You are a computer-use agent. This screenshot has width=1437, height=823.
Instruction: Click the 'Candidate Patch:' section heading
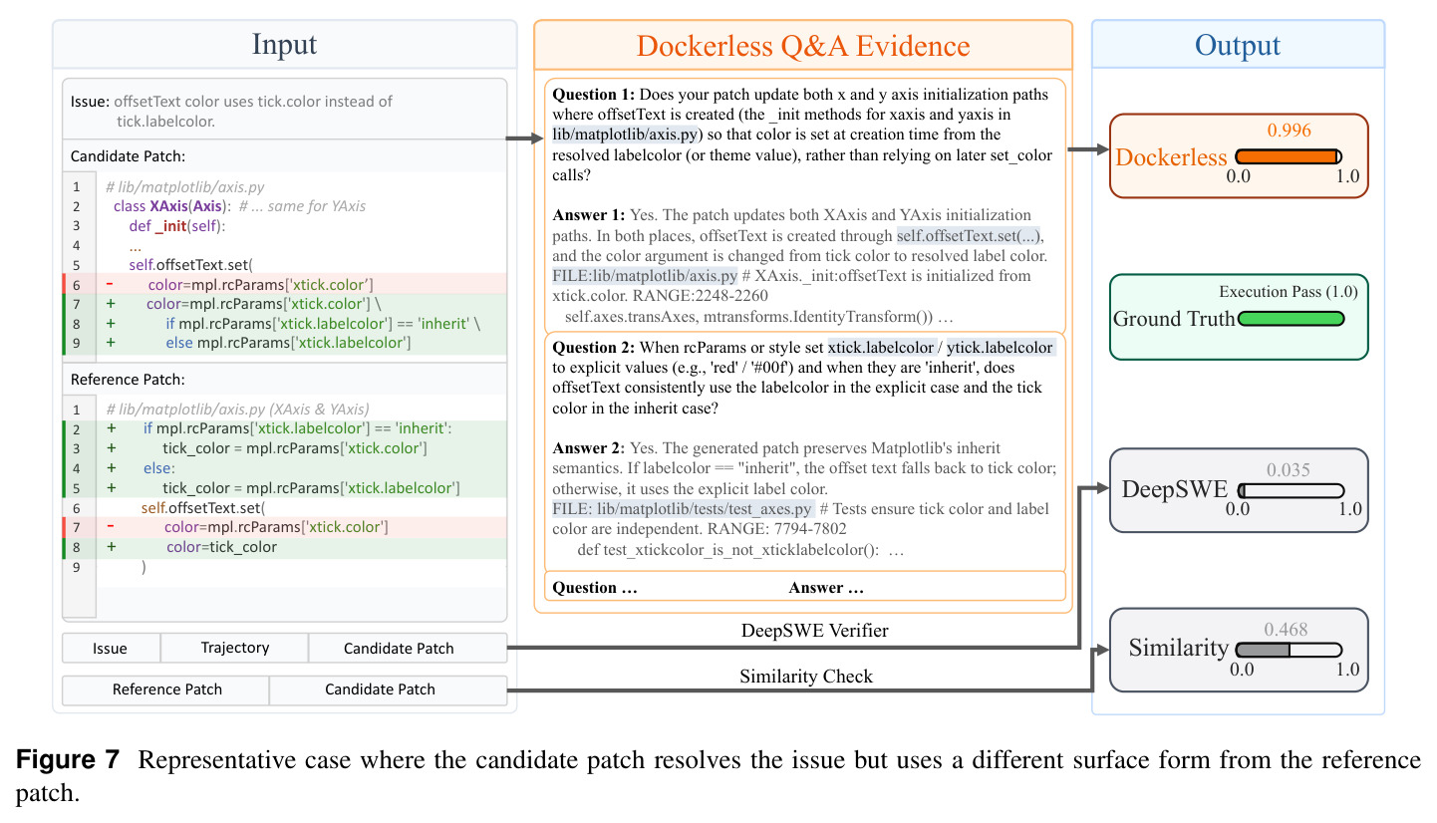(x=128, y=156)
